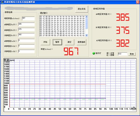Click the B相电压Ub field showing 375
The image size is (140, 116).
26,30
